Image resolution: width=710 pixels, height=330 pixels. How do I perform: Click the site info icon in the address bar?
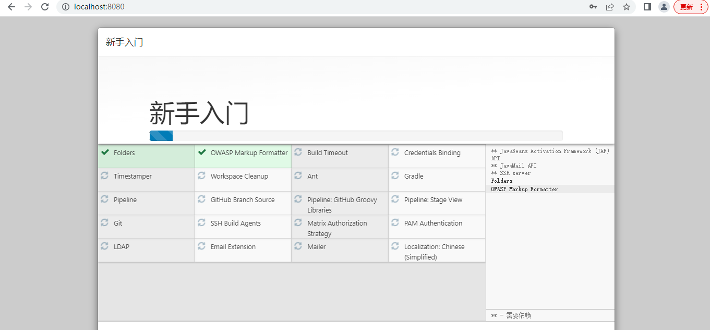click(x=66, y=7)
